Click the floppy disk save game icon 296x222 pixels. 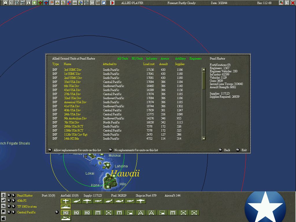pyautogui.click(x=5, y=3)
